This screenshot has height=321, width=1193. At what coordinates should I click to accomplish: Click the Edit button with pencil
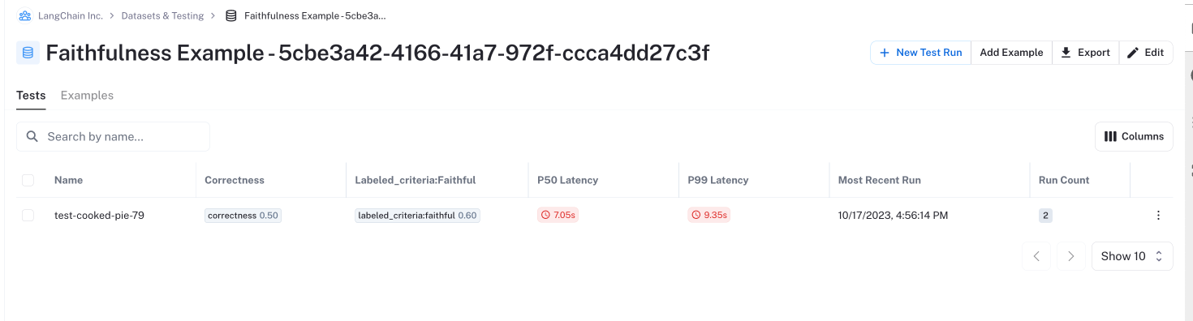click(1146, 53)
